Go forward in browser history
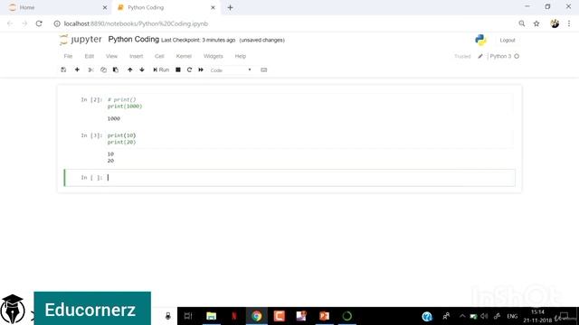The width and height of the screenshot is (579, 325). 24,23
